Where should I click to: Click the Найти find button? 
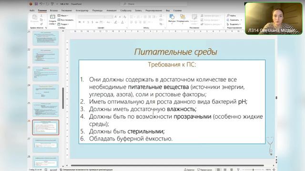point(231,16)
